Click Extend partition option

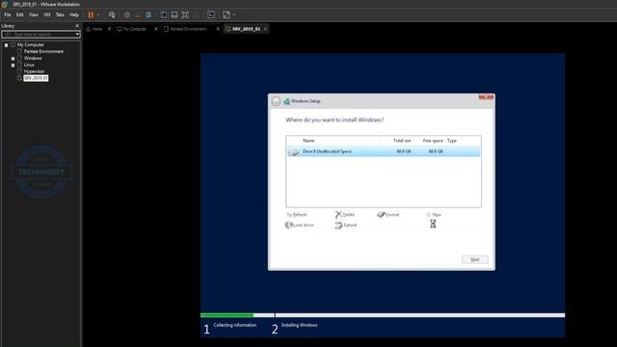(x=346, y=226)
